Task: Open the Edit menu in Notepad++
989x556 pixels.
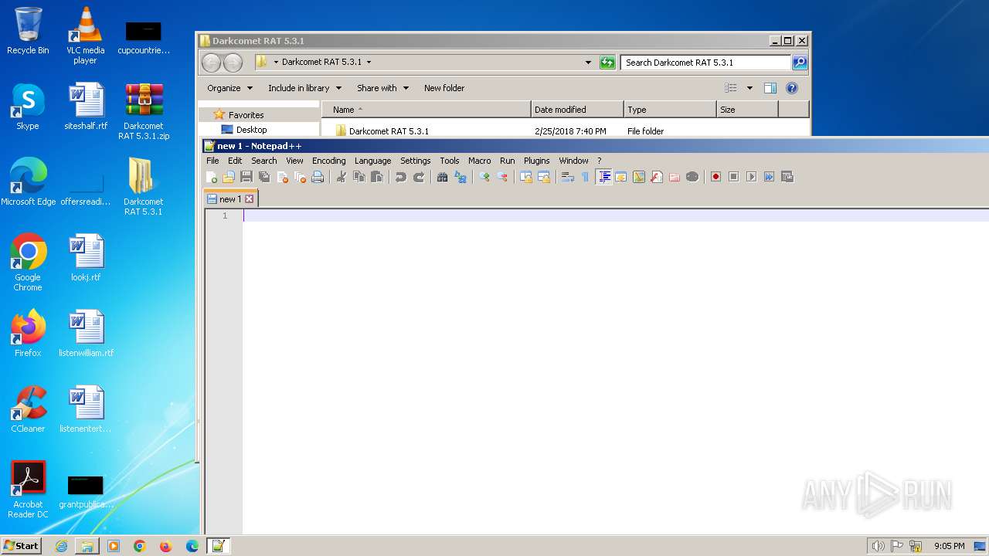Action: (235, 161)
